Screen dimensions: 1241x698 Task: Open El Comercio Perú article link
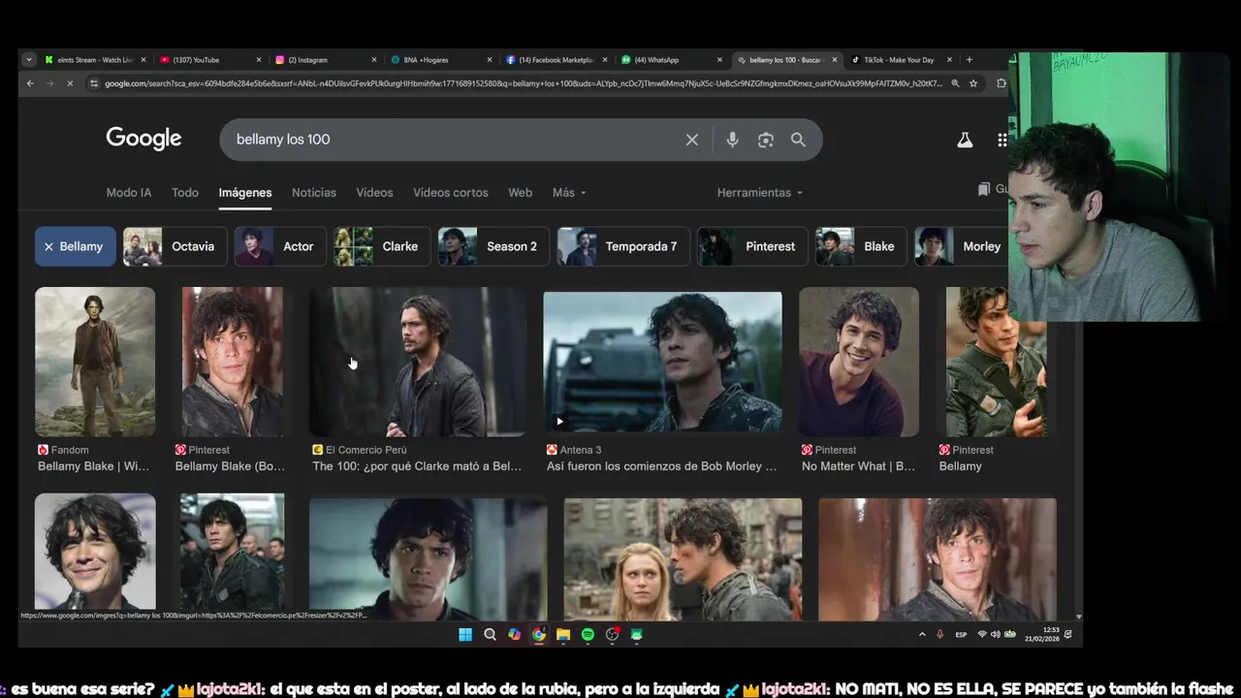pos(417,466)
